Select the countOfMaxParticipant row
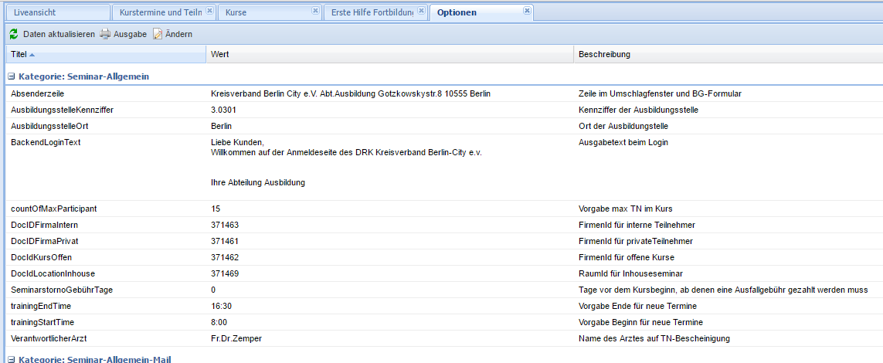 click(x=53, y=209)
